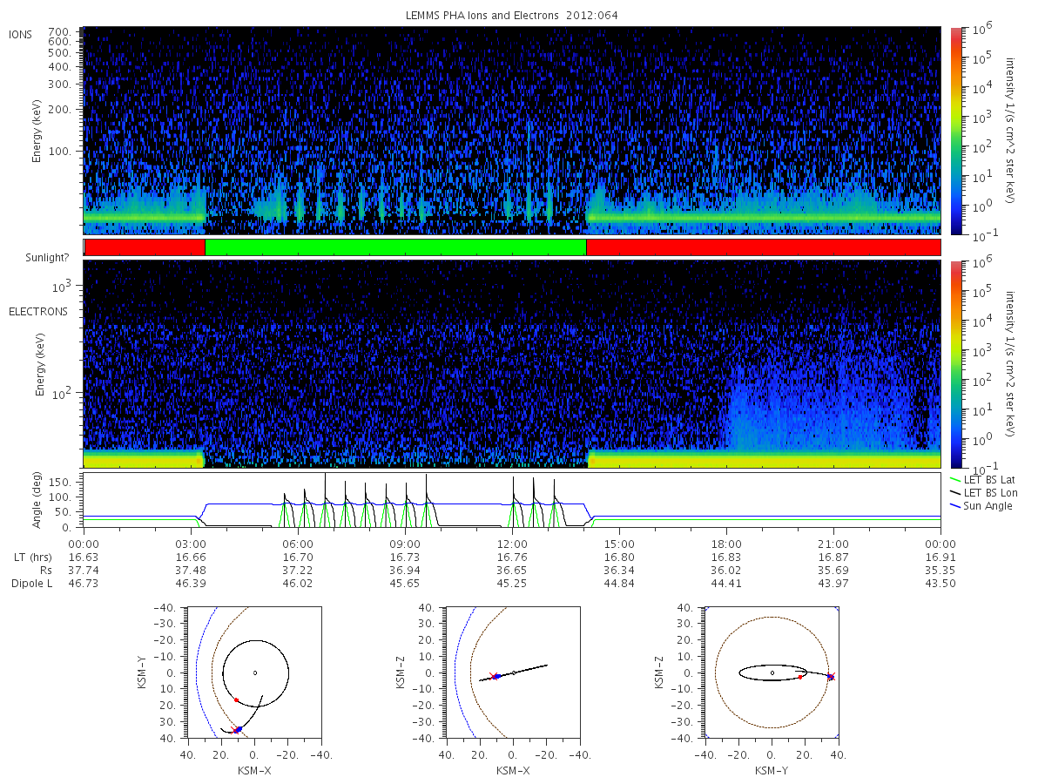Viewport: 1045px width, 784px height.
Task: Click the KSM-Y axis label under the third orbit plot
Action: tap(772, 770)
